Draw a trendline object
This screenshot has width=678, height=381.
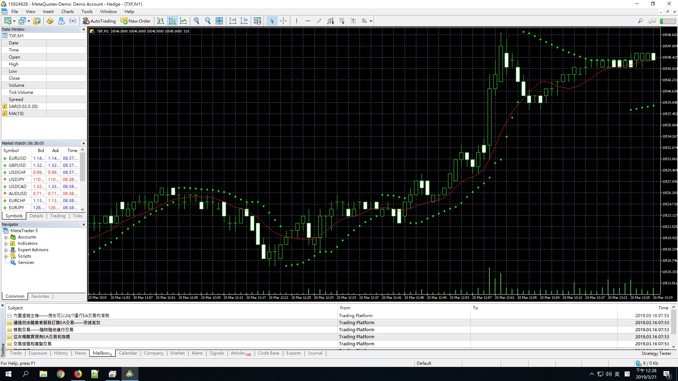click(x=319, y=21)
